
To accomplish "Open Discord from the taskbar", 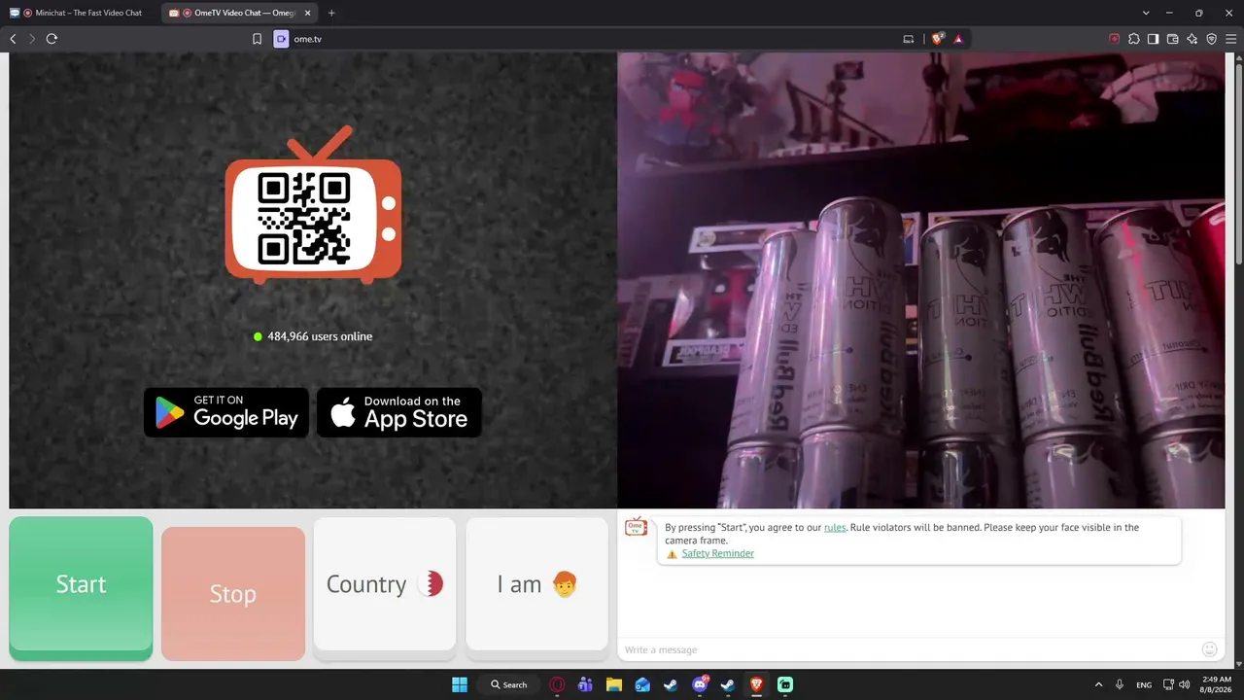I will (x=700, y=684).
